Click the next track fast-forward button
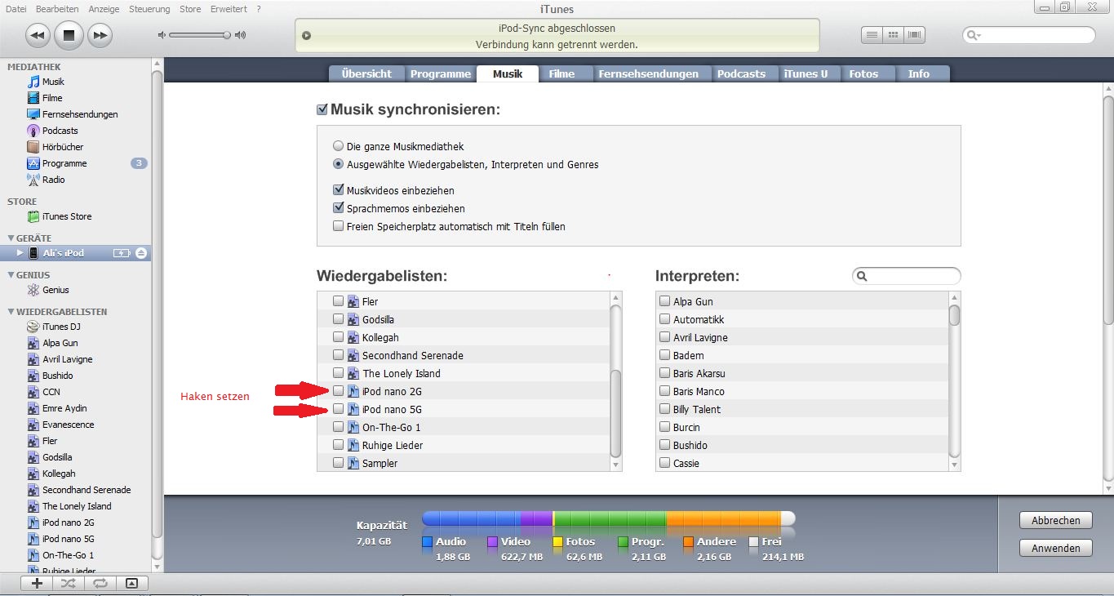Screen dimensions: 1114x596 click(100, 35)
